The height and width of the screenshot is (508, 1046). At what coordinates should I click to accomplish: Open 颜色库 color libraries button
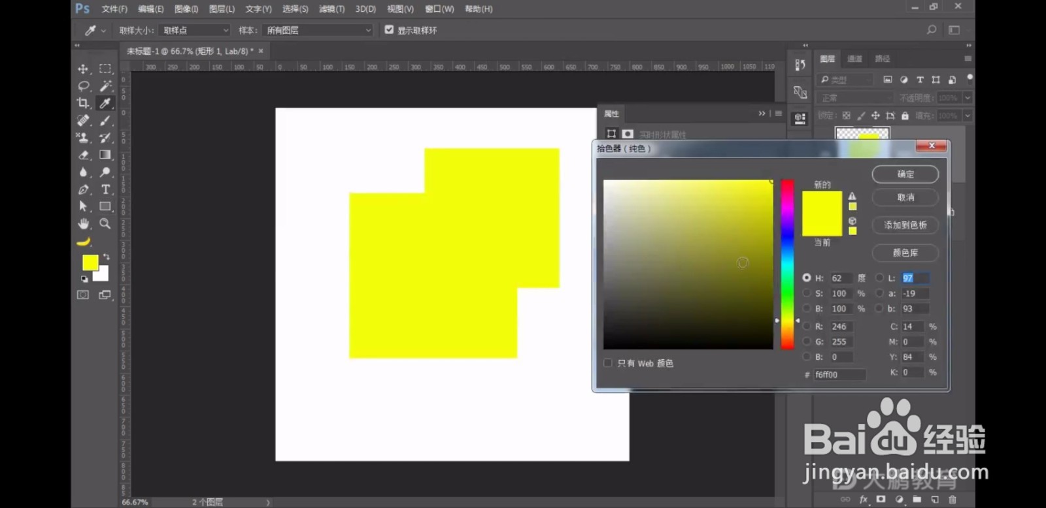(x=905, y=253)
